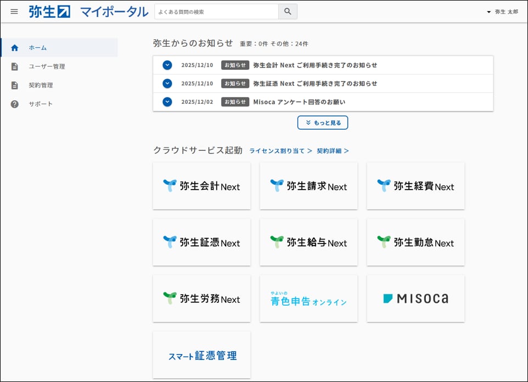Open 弥生給与 Next service tile
528x382 pixels.
(x=308, y=242)
